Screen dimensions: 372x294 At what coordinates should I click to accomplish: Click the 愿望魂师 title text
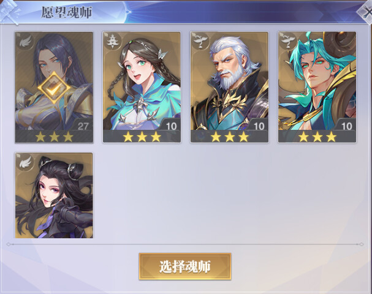click(67, 13)
